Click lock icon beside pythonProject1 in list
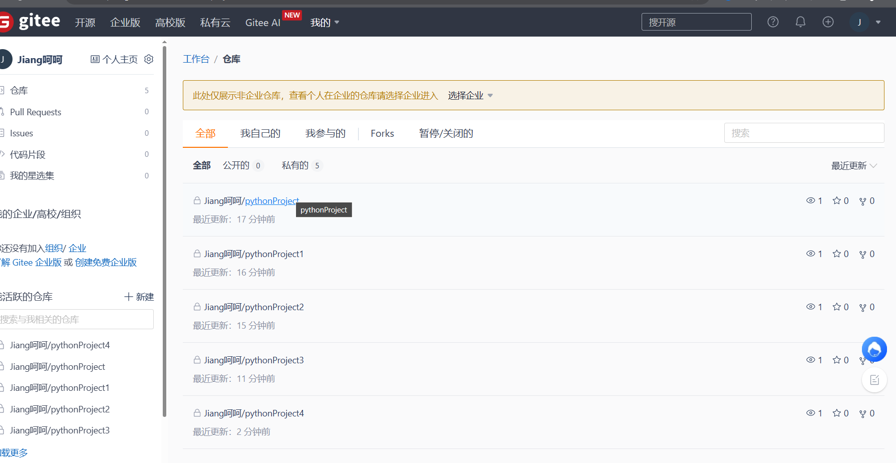 click(x=197, y=254)
